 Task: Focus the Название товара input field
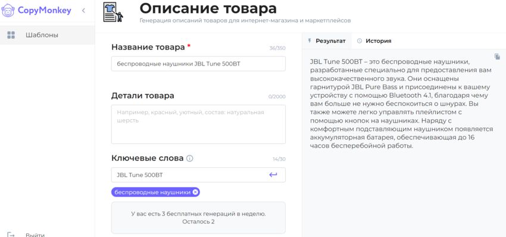(x=198, y=64)
